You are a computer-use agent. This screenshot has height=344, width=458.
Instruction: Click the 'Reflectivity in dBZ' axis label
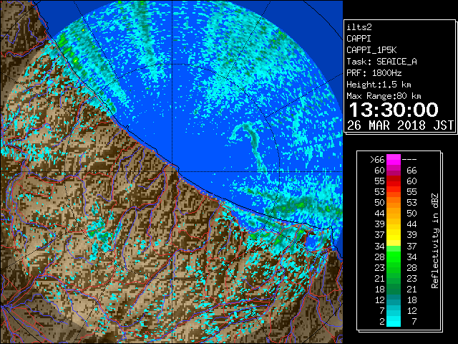pos(435,241)
